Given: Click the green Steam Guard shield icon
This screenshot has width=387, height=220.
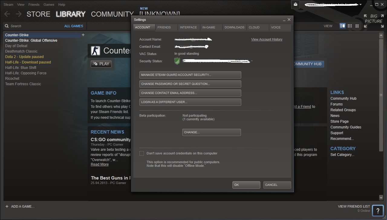Looking at the screenshot, I should 177,61.
